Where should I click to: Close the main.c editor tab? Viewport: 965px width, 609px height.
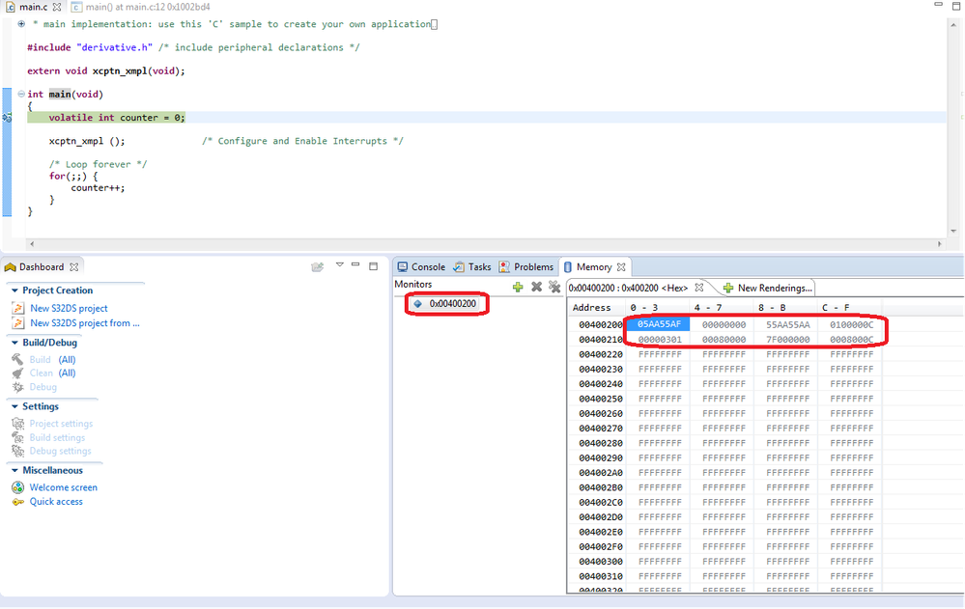pos(57,7)
